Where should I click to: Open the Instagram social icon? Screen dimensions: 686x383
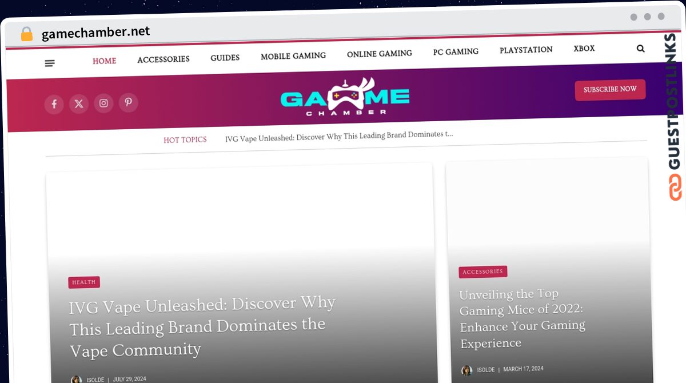pyautogui.click(x=103, y=103)
